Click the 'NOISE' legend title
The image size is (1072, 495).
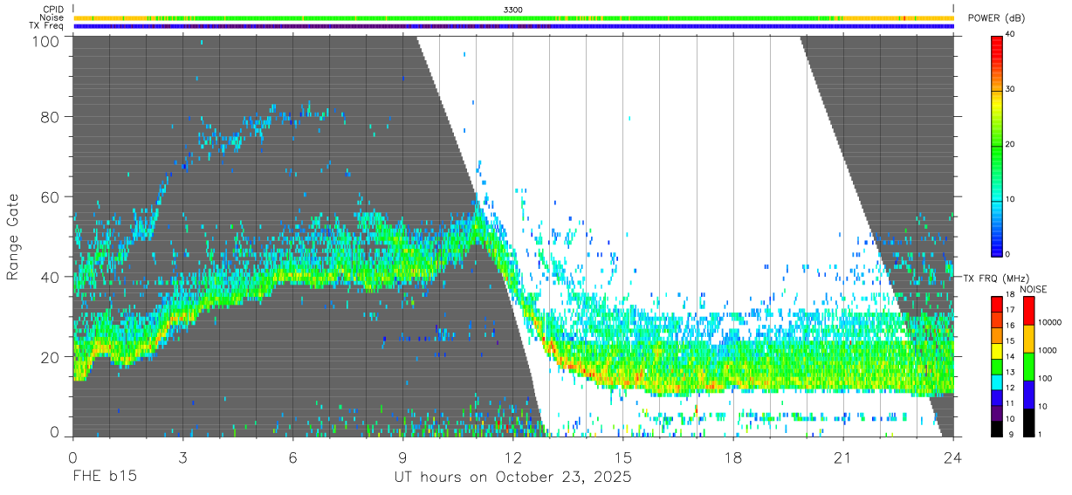pyautogui.click(x=1033, y=289)
